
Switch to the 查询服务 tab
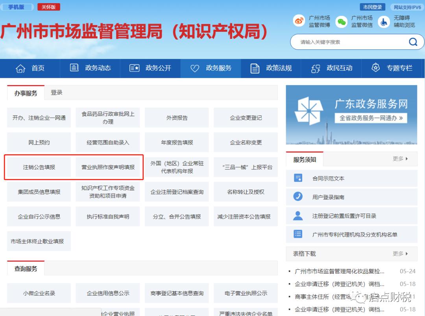click(x=26, y=269)
